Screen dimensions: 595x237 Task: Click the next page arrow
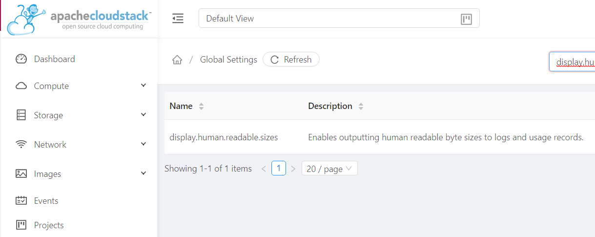293,169
